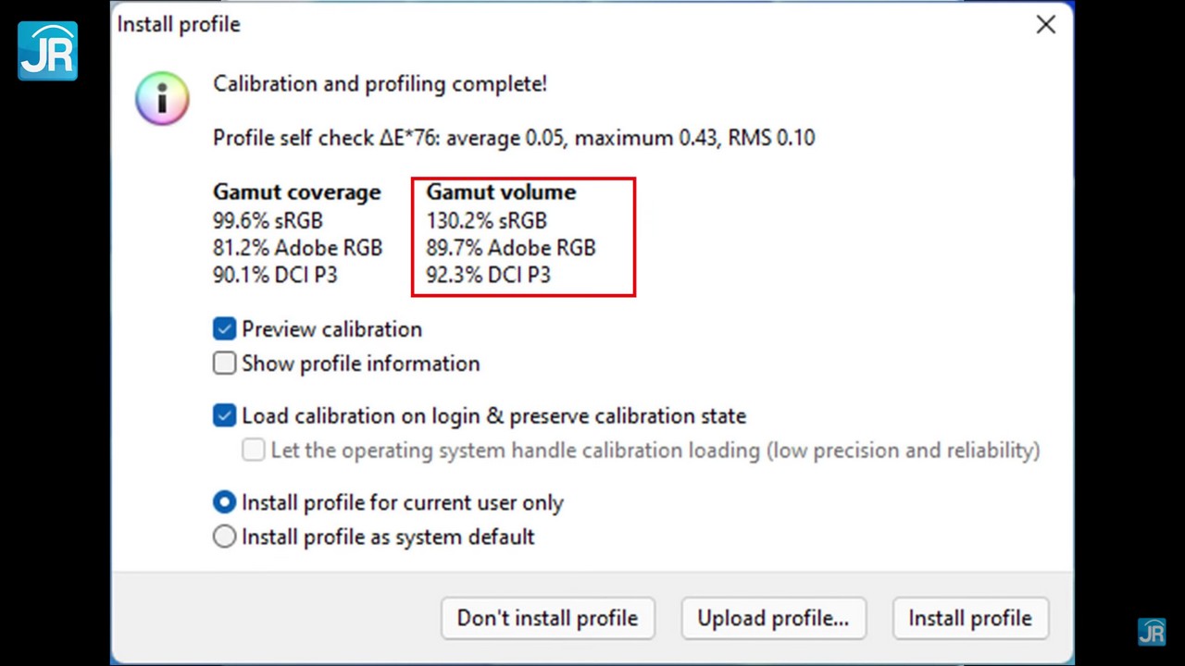The image size is (1185, 666).
Task: Click the Install profile title bar text
Action: (x=179, y=25)
